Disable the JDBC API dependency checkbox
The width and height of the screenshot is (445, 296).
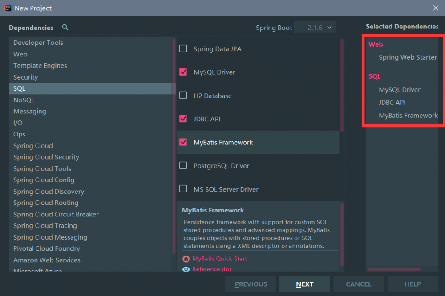[183, 119]
